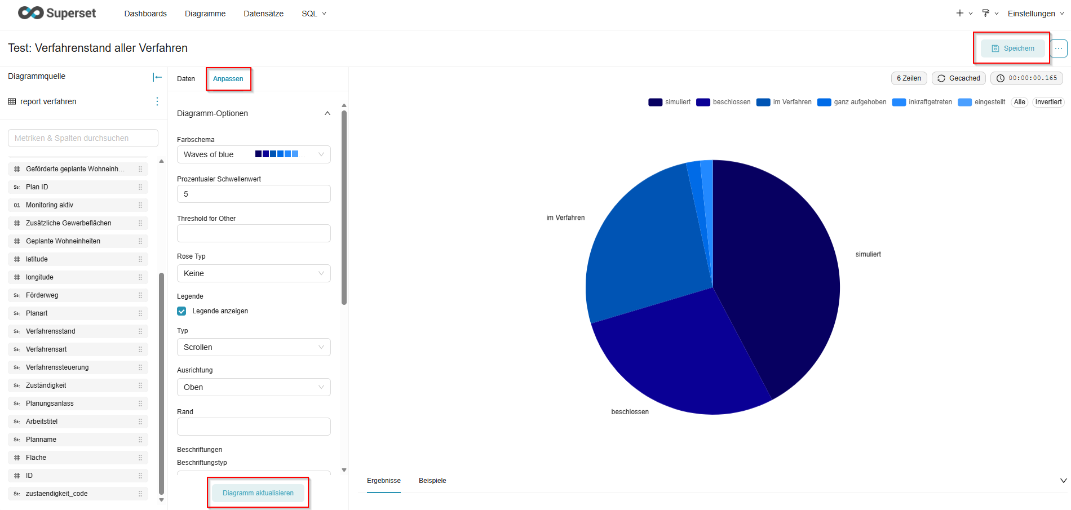This screenshot has height=510, width=1071.
Task: Collapse the Diagramm-Optionen section
Action: (327, 113)
